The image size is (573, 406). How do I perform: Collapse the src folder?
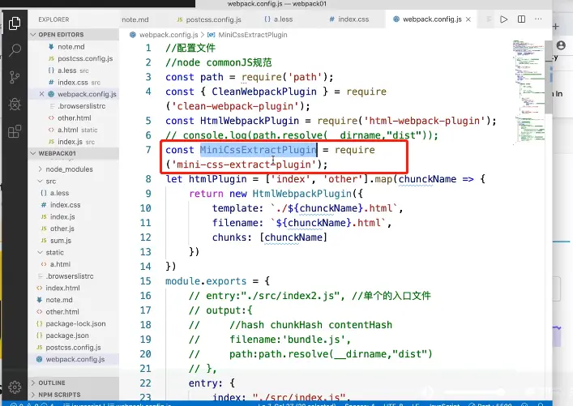click(x=51, y=182)
